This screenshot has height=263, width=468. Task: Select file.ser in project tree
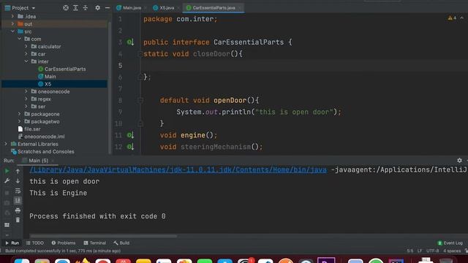pyautogui.click(x=29, y=129)
